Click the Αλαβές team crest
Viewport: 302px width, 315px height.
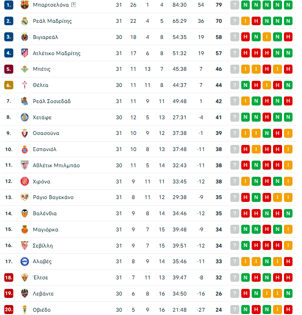[x=25, y=261]
